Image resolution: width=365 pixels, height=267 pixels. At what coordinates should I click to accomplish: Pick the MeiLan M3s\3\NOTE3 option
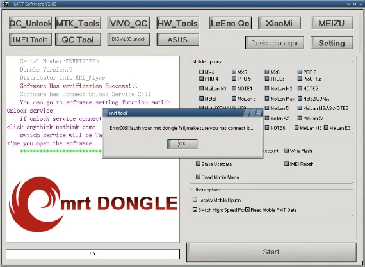pos(300,108)
